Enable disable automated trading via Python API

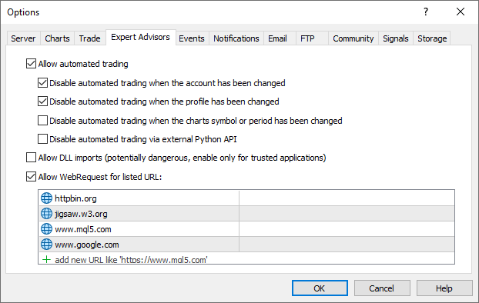pos(42,139)
